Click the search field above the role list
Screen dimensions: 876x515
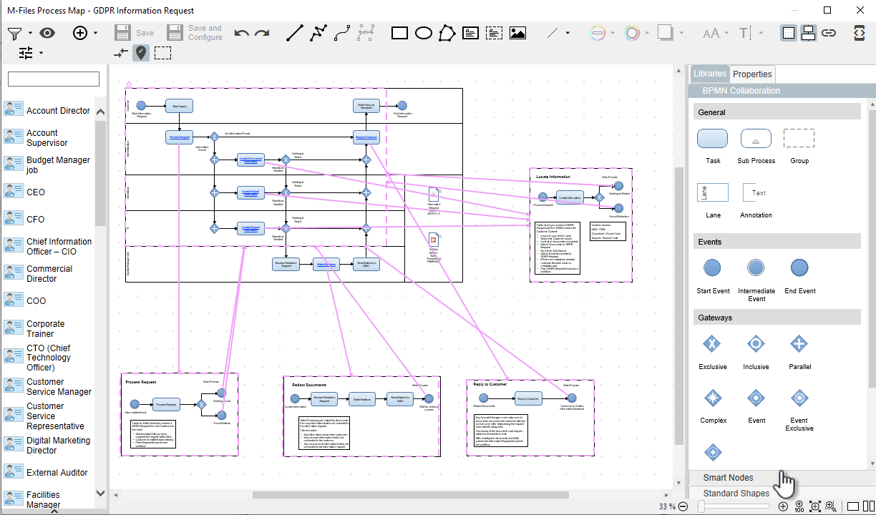pyautogui.click(x=54, y=79)
